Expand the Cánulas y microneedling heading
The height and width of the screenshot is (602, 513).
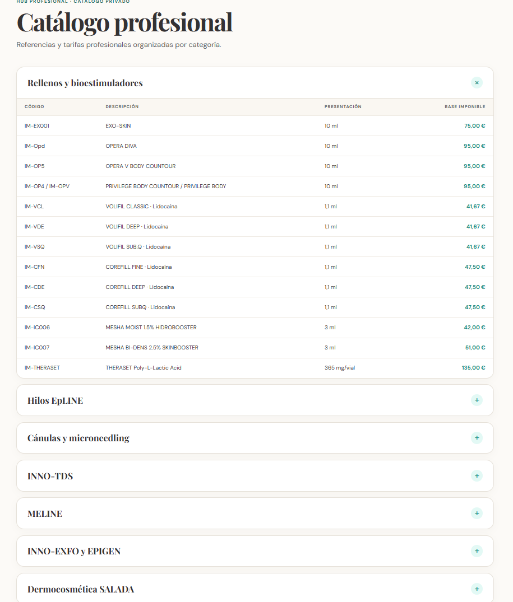(78, 438)
